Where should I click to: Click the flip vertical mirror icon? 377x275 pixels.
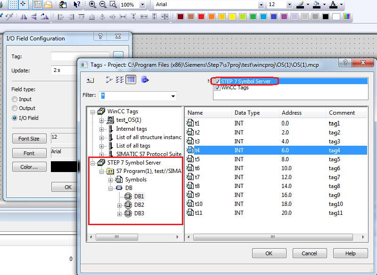pyautogui.click(x=34, y=16)
